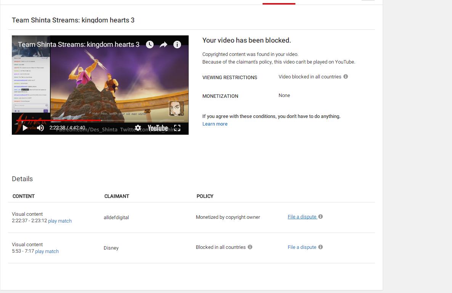
Task: Click the 2:22:38 / 4:42:40 time display
Action: point(67,128)
